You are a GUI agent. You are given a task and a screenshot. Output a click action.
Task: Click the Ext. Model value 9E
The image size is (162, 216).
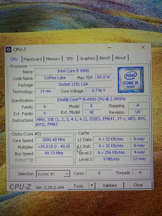pos(92,112)
